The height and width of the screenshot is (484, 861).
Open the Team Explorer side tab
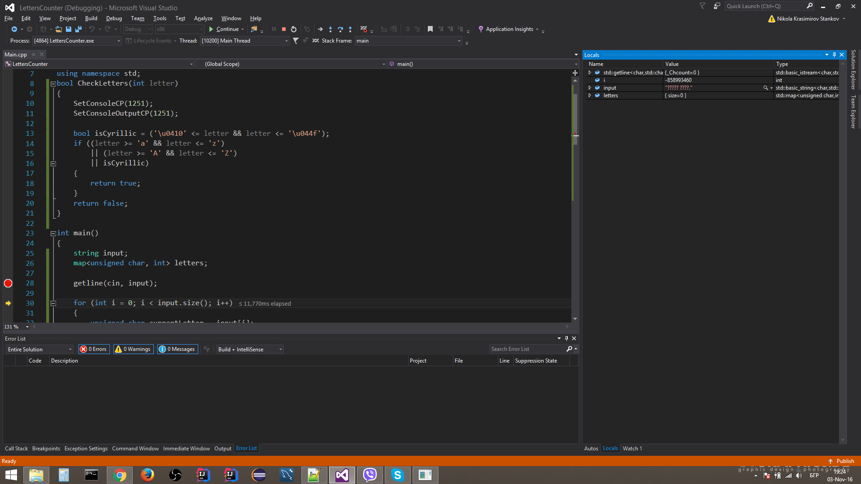click(853, 112)
